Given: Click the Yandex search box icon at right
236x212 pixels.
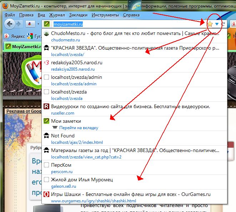Looking at the screenshot, I should pos(233,24).
